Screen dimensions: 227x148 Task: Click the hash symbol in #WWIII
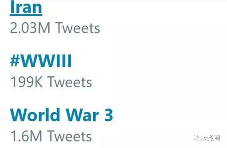pyautogui.click(x=16, y=61)
